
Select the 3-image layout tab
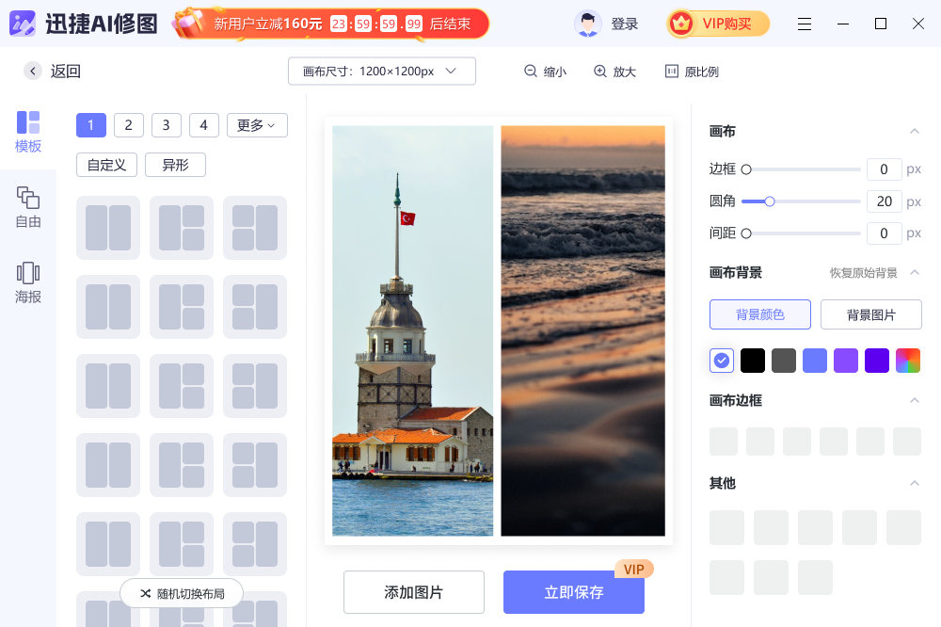pos(167,125)
